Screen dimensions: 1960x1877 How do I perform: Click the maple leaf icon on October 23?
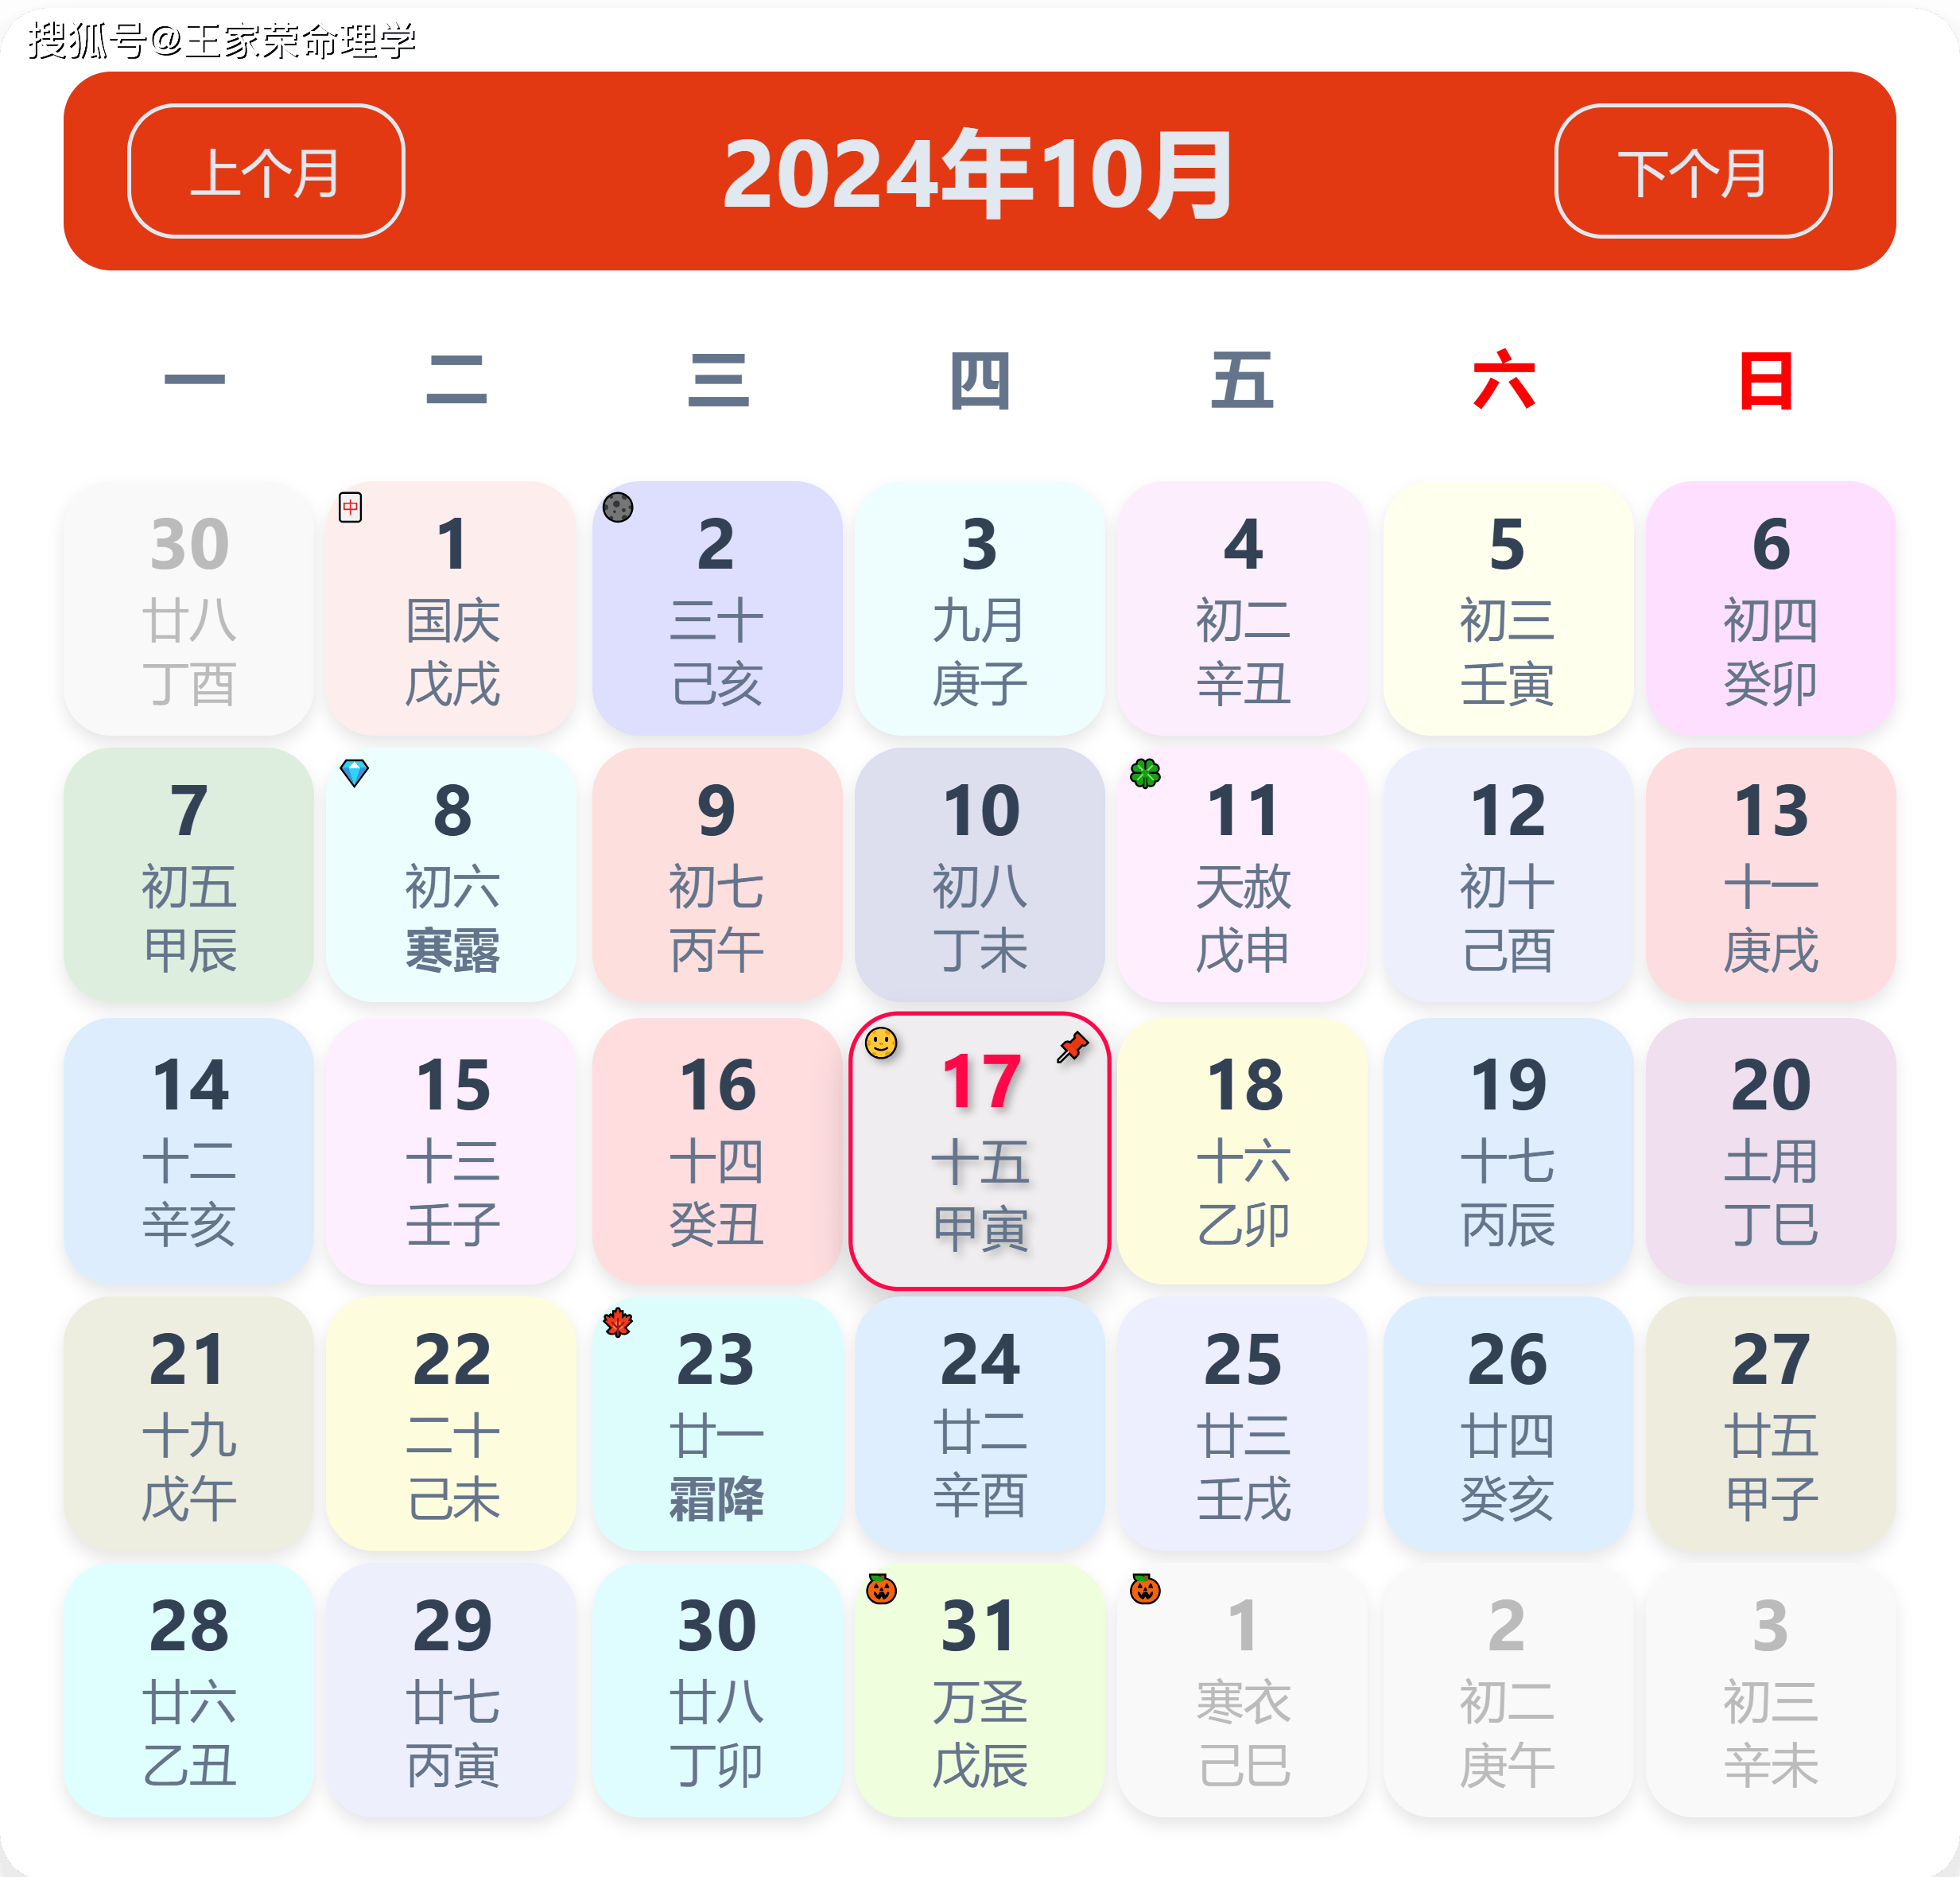pyautogui.click(x=618, y=1323)
